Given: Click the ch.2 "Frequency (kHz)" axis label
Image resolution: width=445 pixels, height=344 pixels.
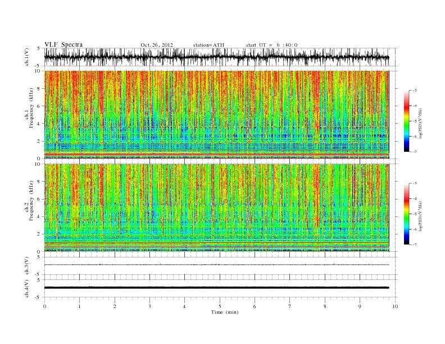Looking at the screenshot, I should click(x=31, y=200).
